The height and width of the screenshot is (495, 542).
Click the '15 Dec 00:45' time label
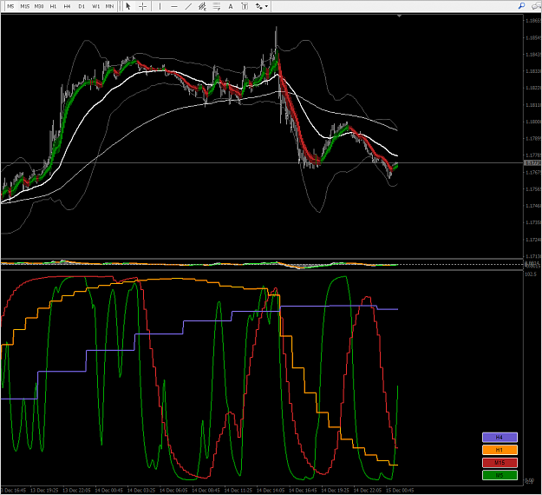point(400,490)
